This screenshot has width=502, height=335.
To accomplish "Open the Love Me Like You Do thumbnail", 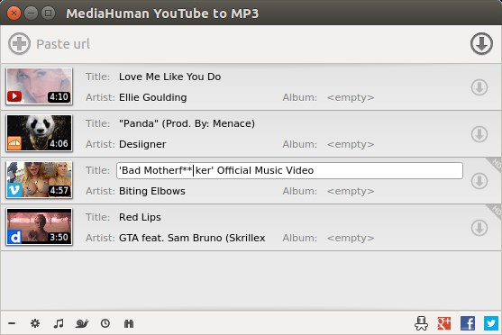I will (39, 86).
